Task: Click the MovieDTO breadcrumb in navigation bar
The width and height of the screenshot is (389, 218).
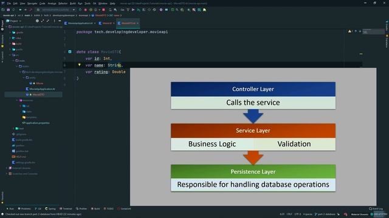Action: 99,15
